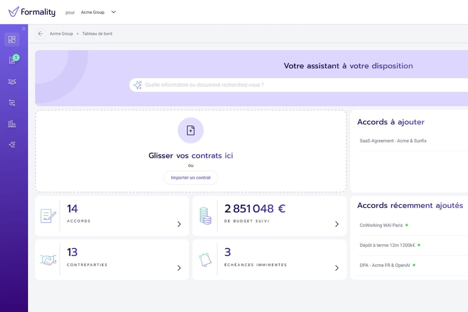Click the Glisser vos contrats ici heading
Viewport: 468px width, 312px height.
coord(191,155)
